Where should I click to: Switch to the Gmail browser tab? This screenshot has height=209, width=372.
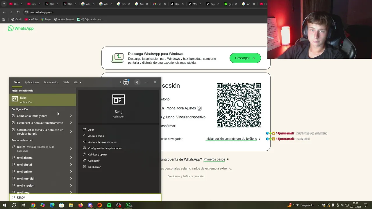(160, 4)
